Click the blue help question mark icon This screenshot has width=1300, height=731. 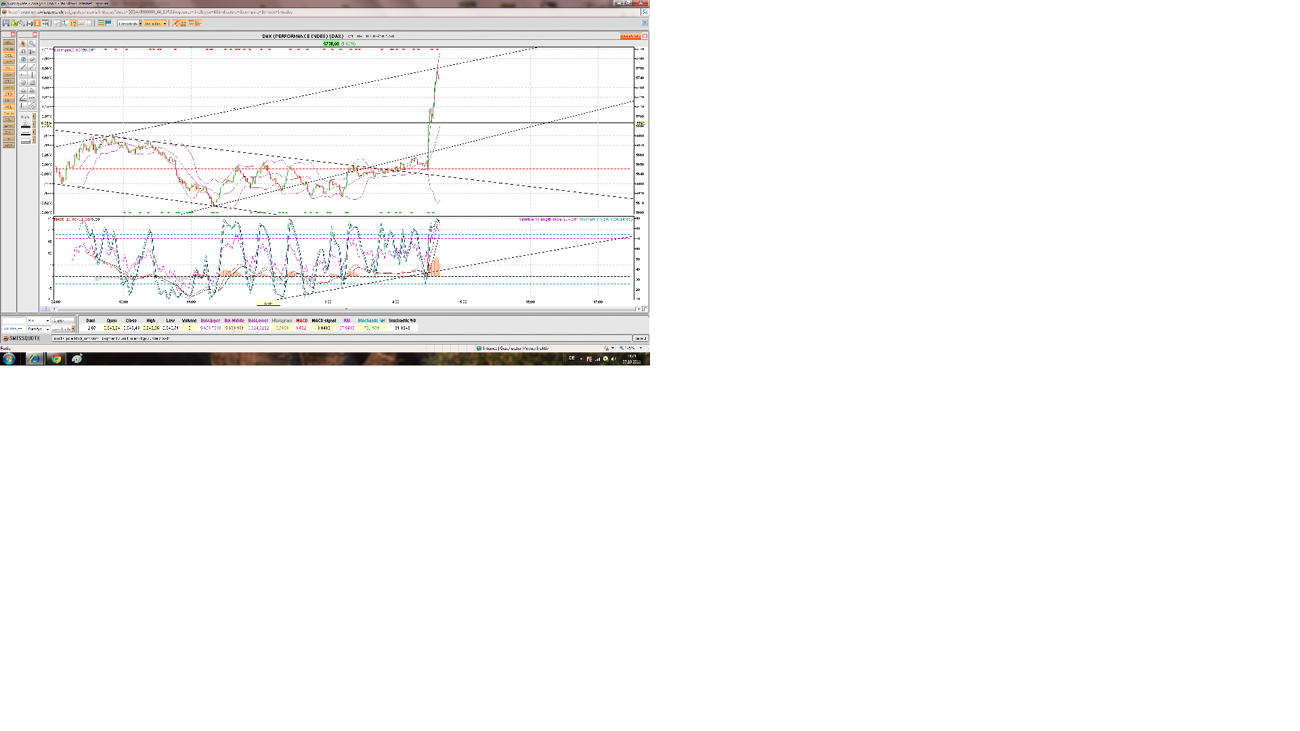pyautogui.click(x=645, y=23)
